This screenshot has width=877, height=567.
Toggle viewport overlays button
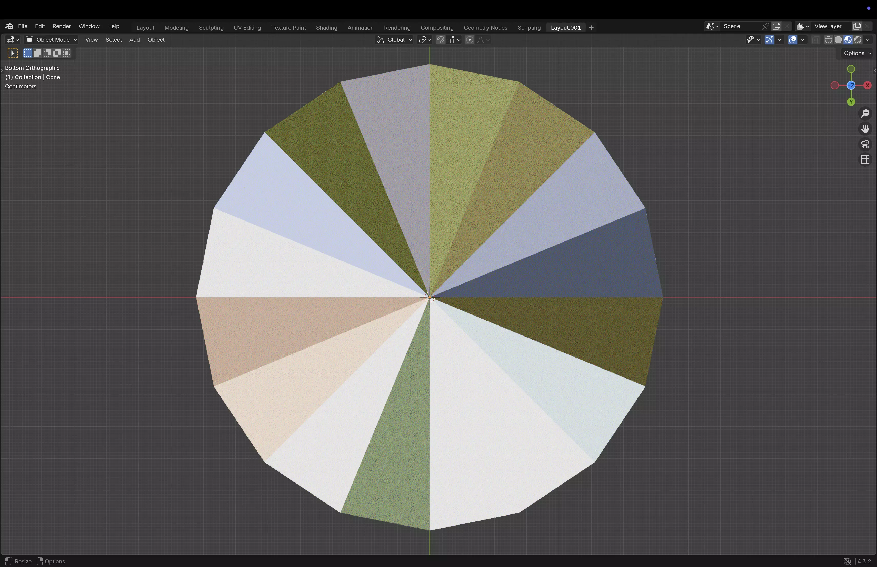[x=793, y=40]
